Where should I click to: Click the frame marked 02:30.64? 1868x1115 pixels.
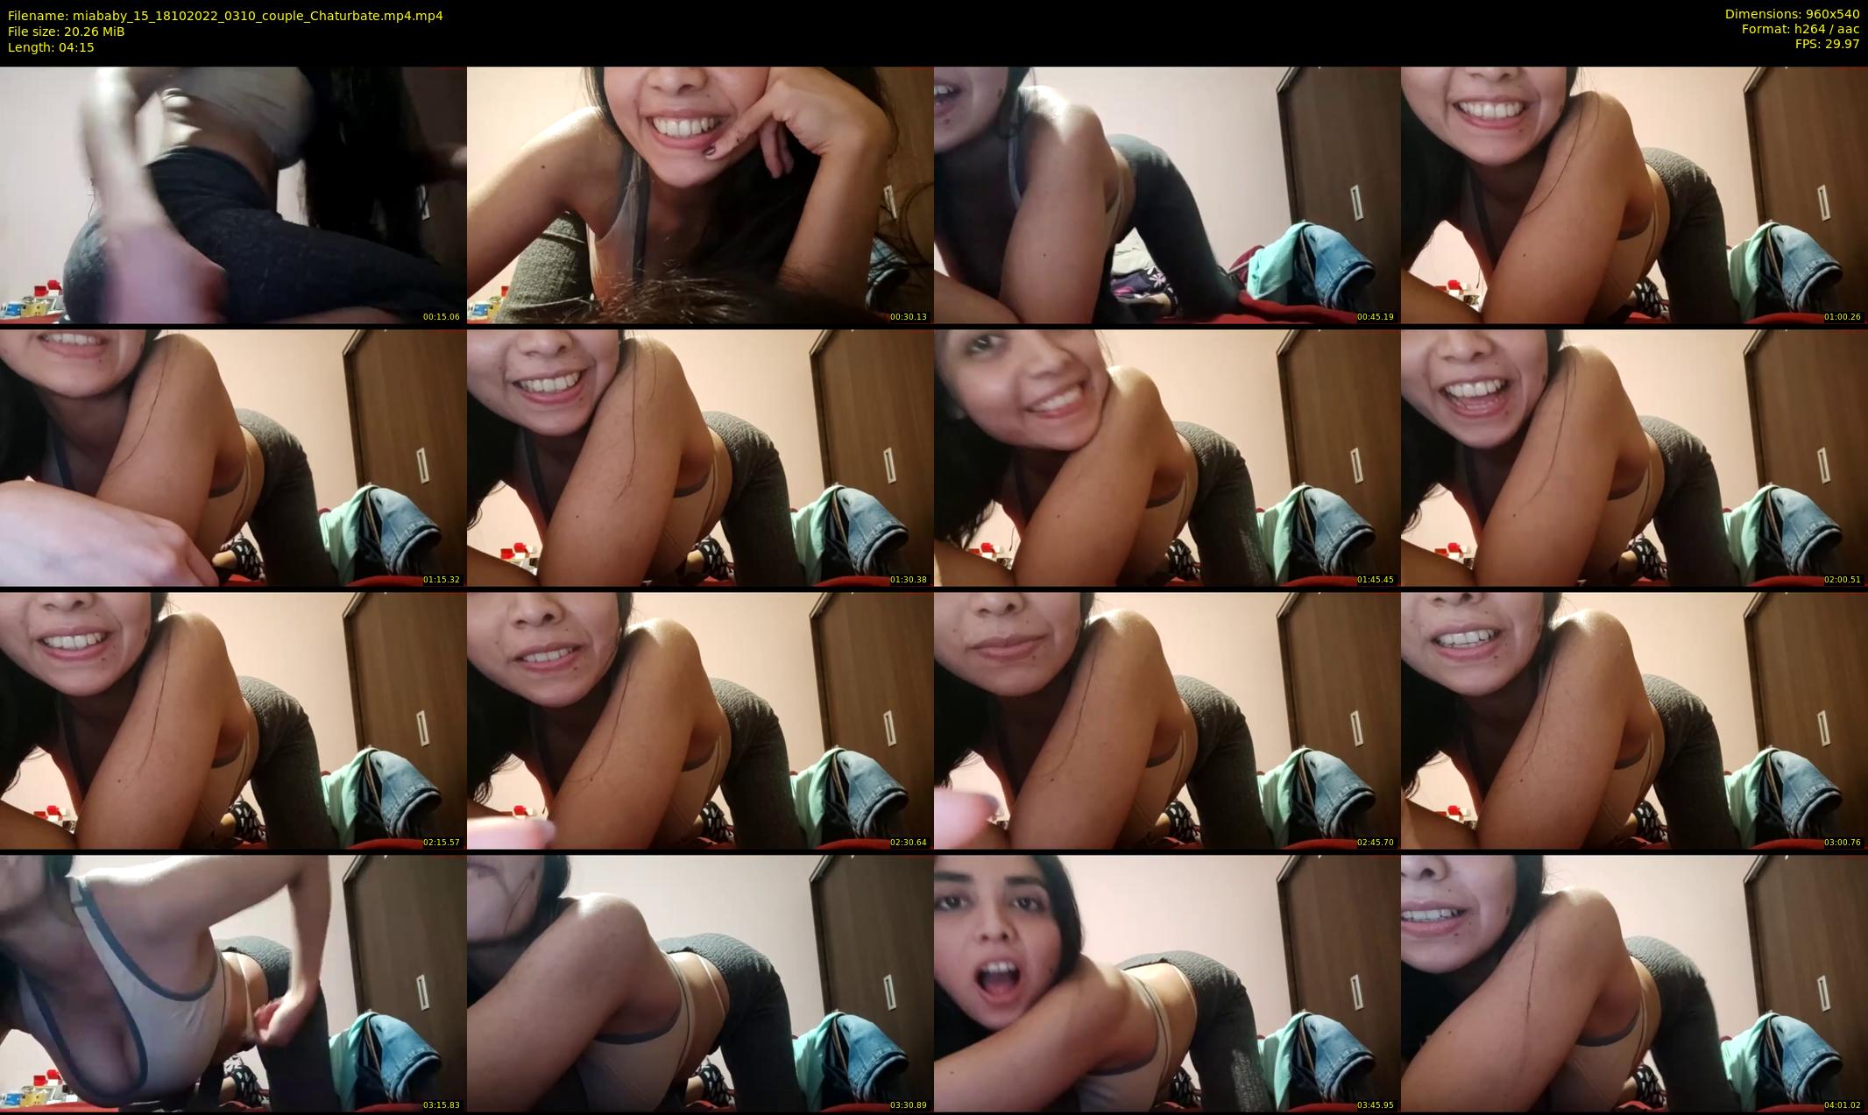(699, 720)
